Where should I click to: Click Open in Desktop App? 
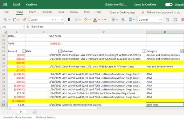122,12
